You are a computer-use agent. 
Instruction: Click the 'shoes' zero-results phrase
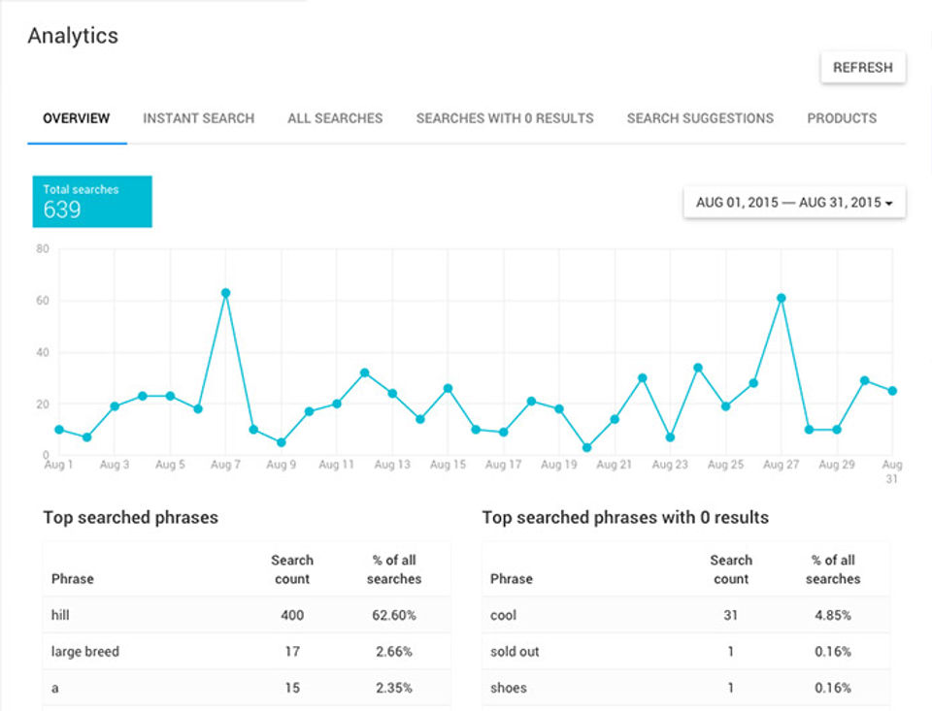(x=509, y=688)
